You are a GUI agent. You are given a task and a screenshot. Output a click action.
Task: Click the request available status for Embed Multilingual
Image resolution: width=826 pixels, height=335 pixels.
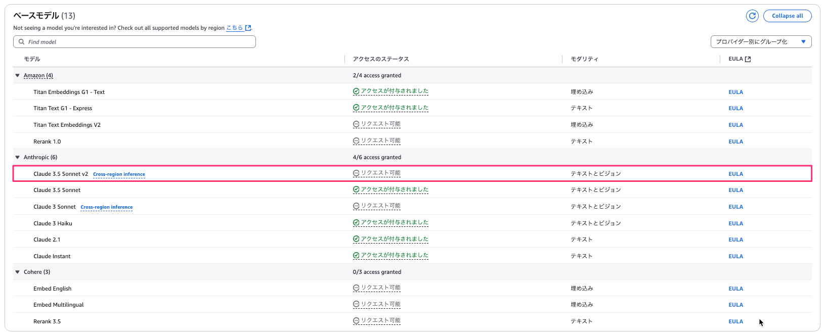377,304
